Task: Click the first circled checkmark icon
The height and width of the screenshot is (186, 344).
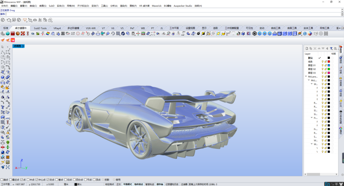Action: 3,20
